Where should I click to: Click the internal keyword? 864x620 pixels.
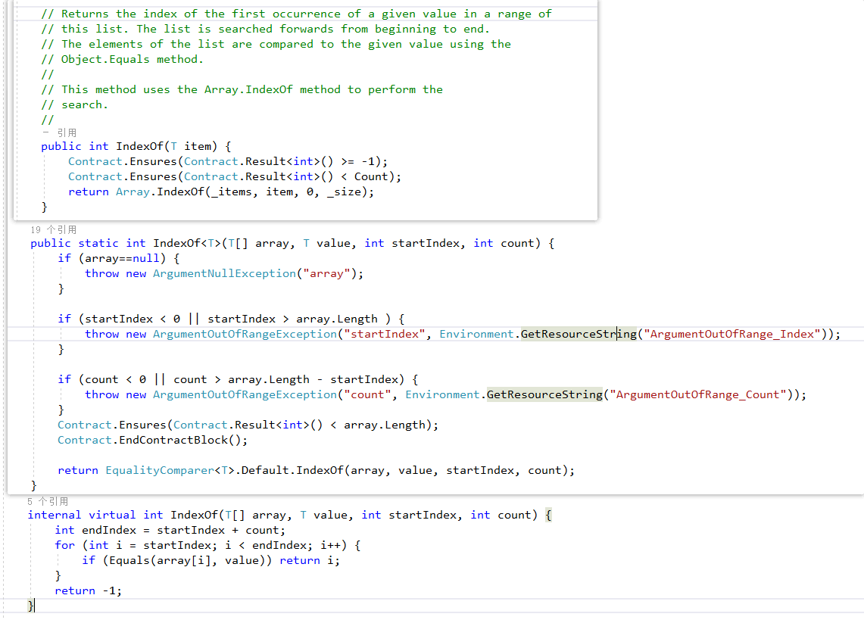55,515
